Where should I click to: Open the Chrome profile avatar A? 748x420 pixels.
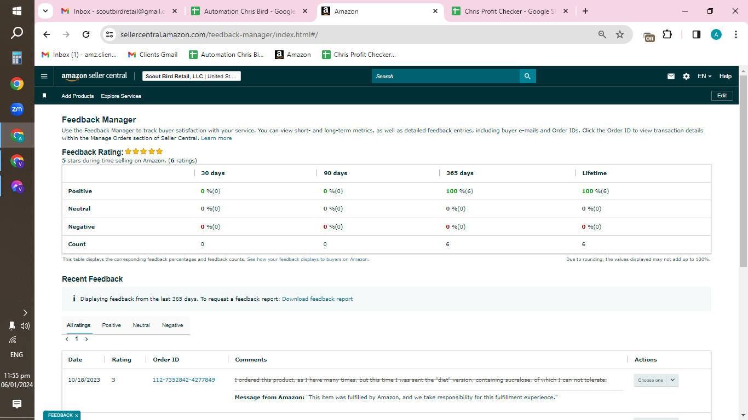point(716,34)
